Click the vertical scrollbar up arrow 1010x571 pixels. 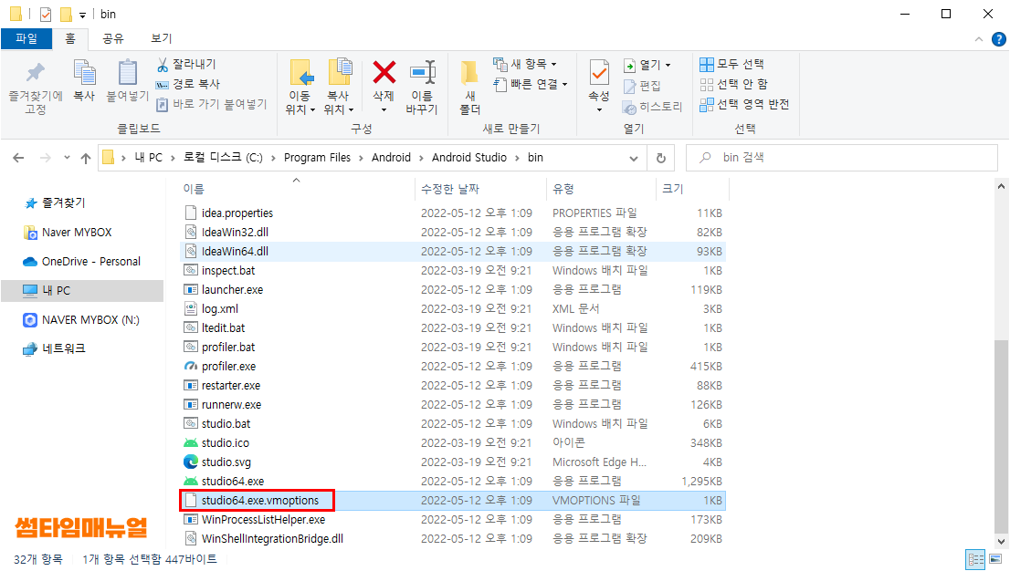[1001, 187]
